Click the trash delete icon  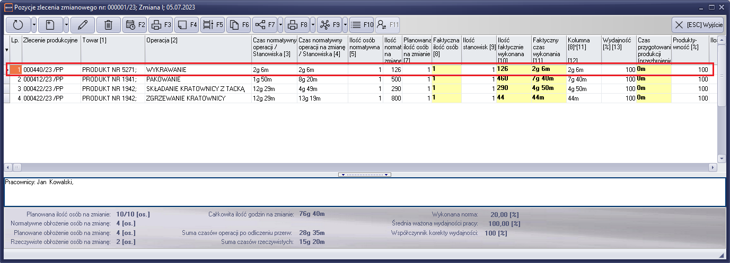click(108, 25)
